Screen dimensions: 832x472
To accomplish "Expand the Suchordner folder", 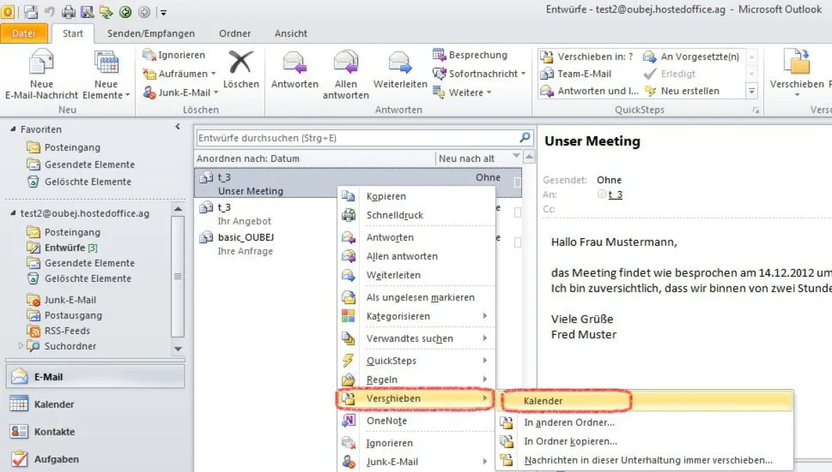I will click(x=20, y=346).
